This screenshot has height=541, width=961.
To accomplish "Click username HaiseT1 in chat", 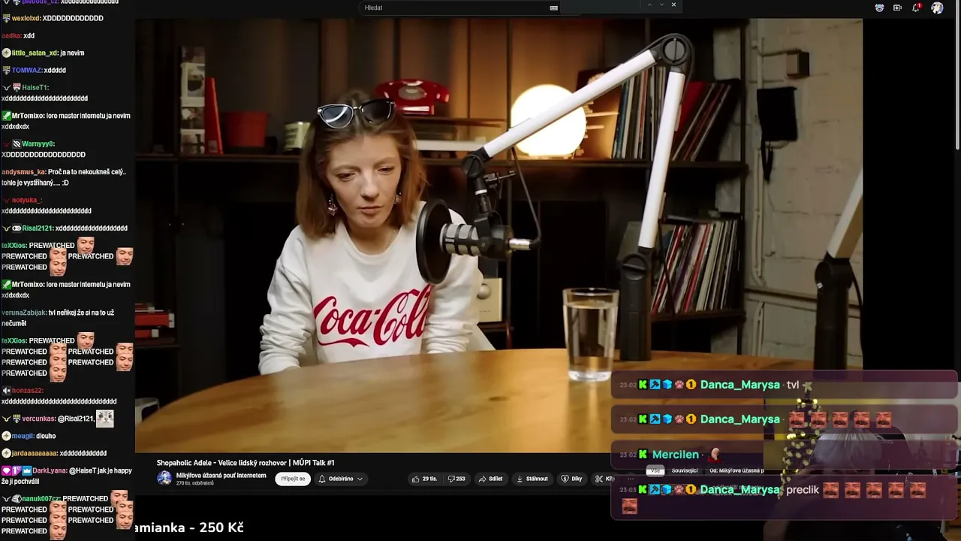I will (35, 87).
